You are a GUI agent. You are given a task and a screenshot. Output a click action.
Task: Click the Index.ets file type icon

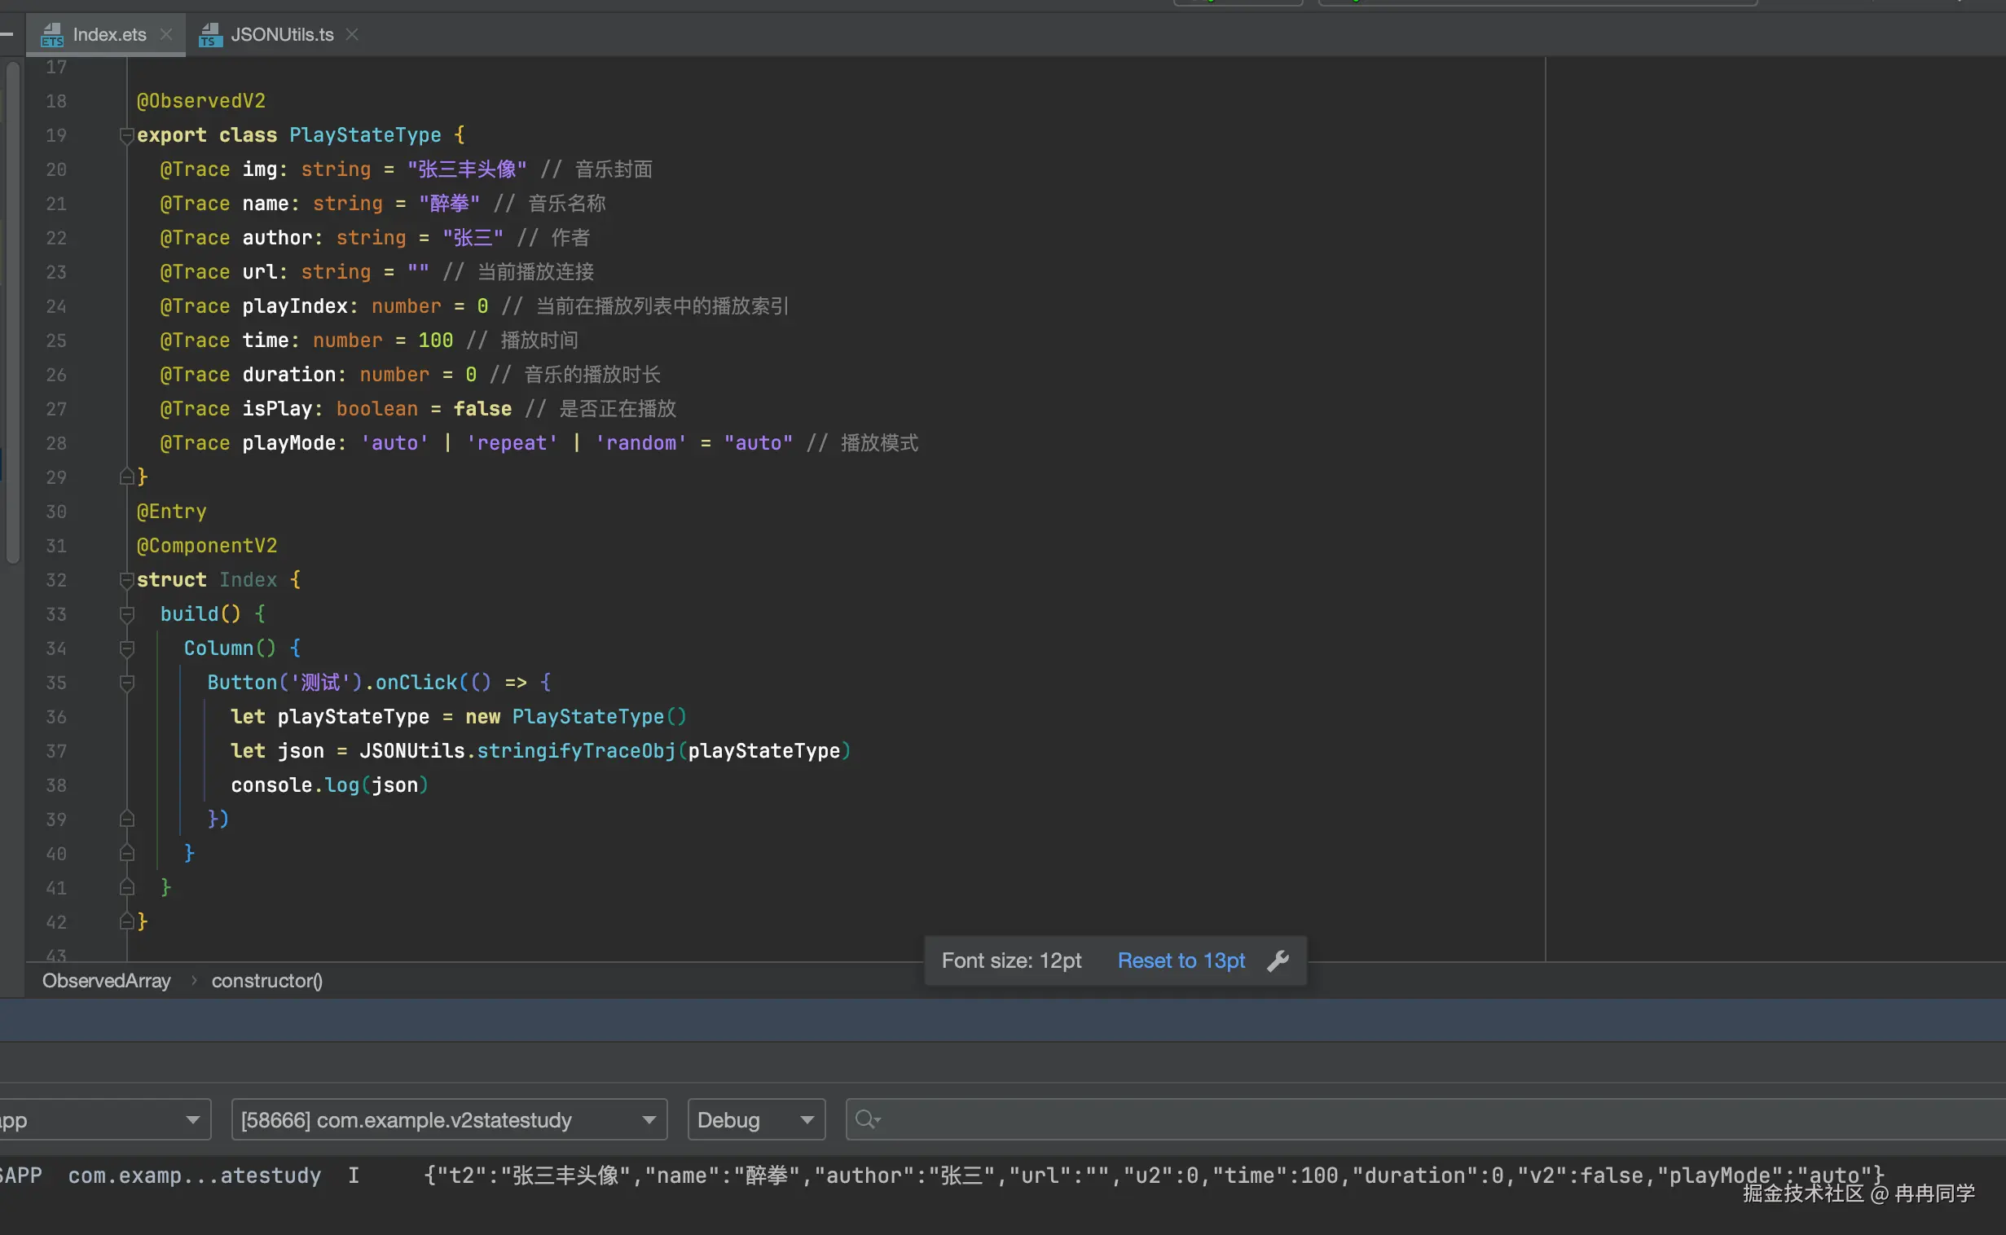(52, 35)
